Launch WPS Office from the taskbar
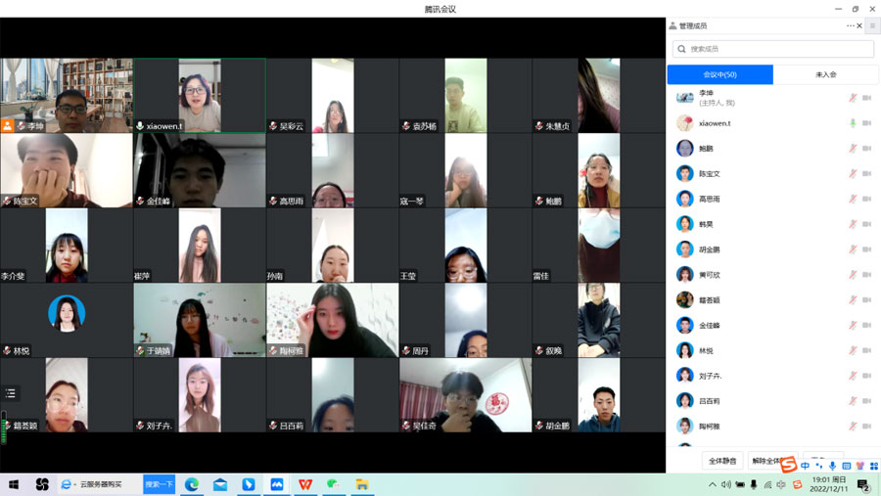The width and height of the screenshot is (881, 496). tap(305, 484)
